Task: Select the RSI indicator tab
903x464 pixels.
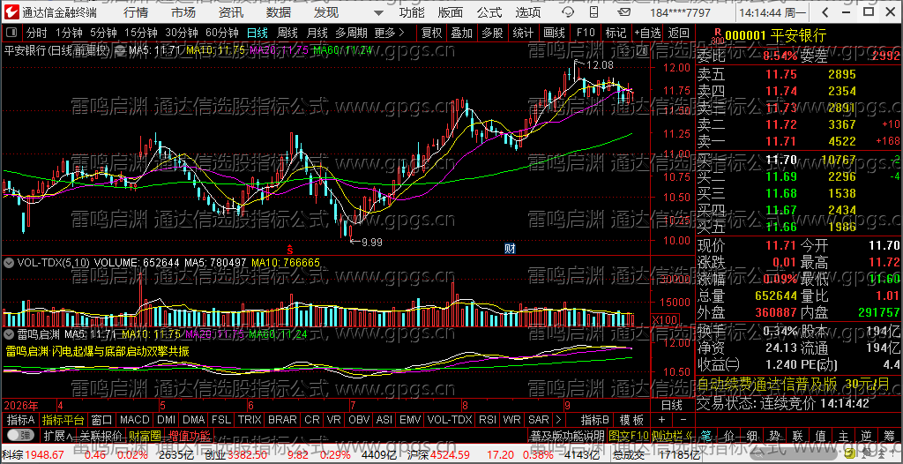Action: tap(488, 419)
